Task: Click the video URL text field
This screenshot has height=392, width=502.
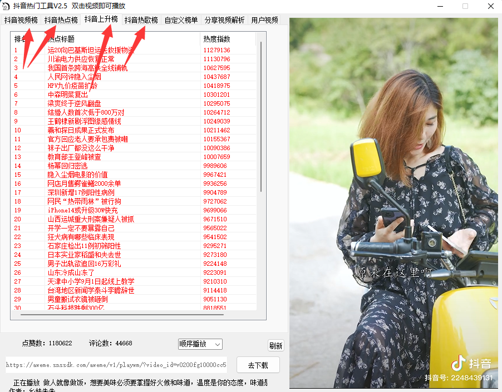Action: [116, 365]
